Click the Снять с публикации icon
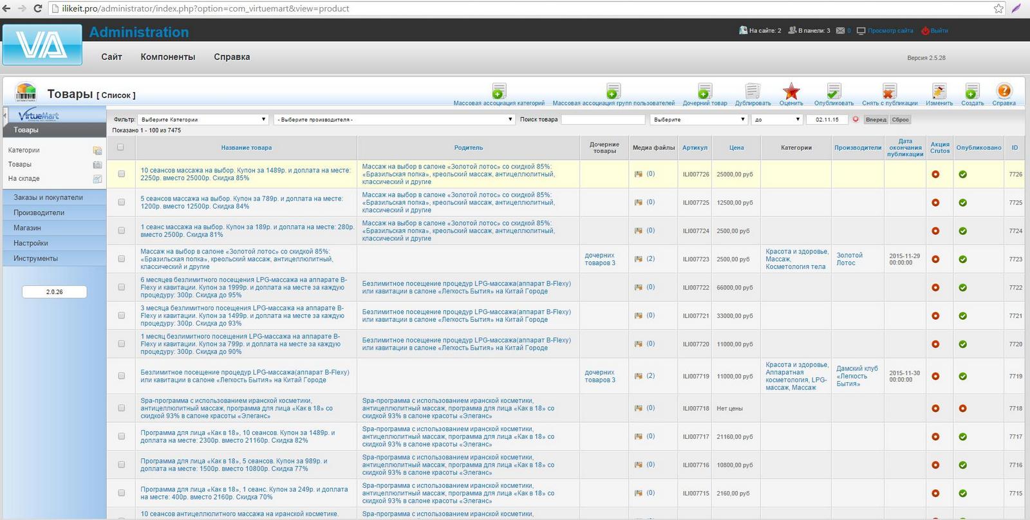The image size is (1030, 520). coord(890,91)
